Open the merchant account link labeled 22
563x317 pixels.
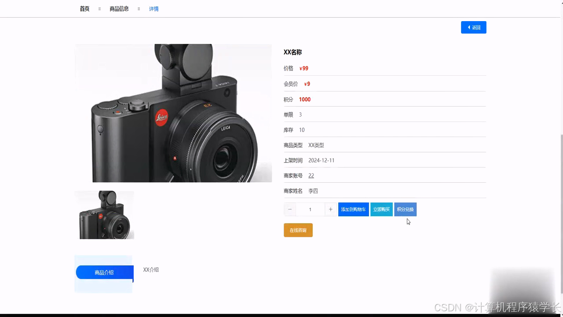pyautogui.click(x=311, y=175)
